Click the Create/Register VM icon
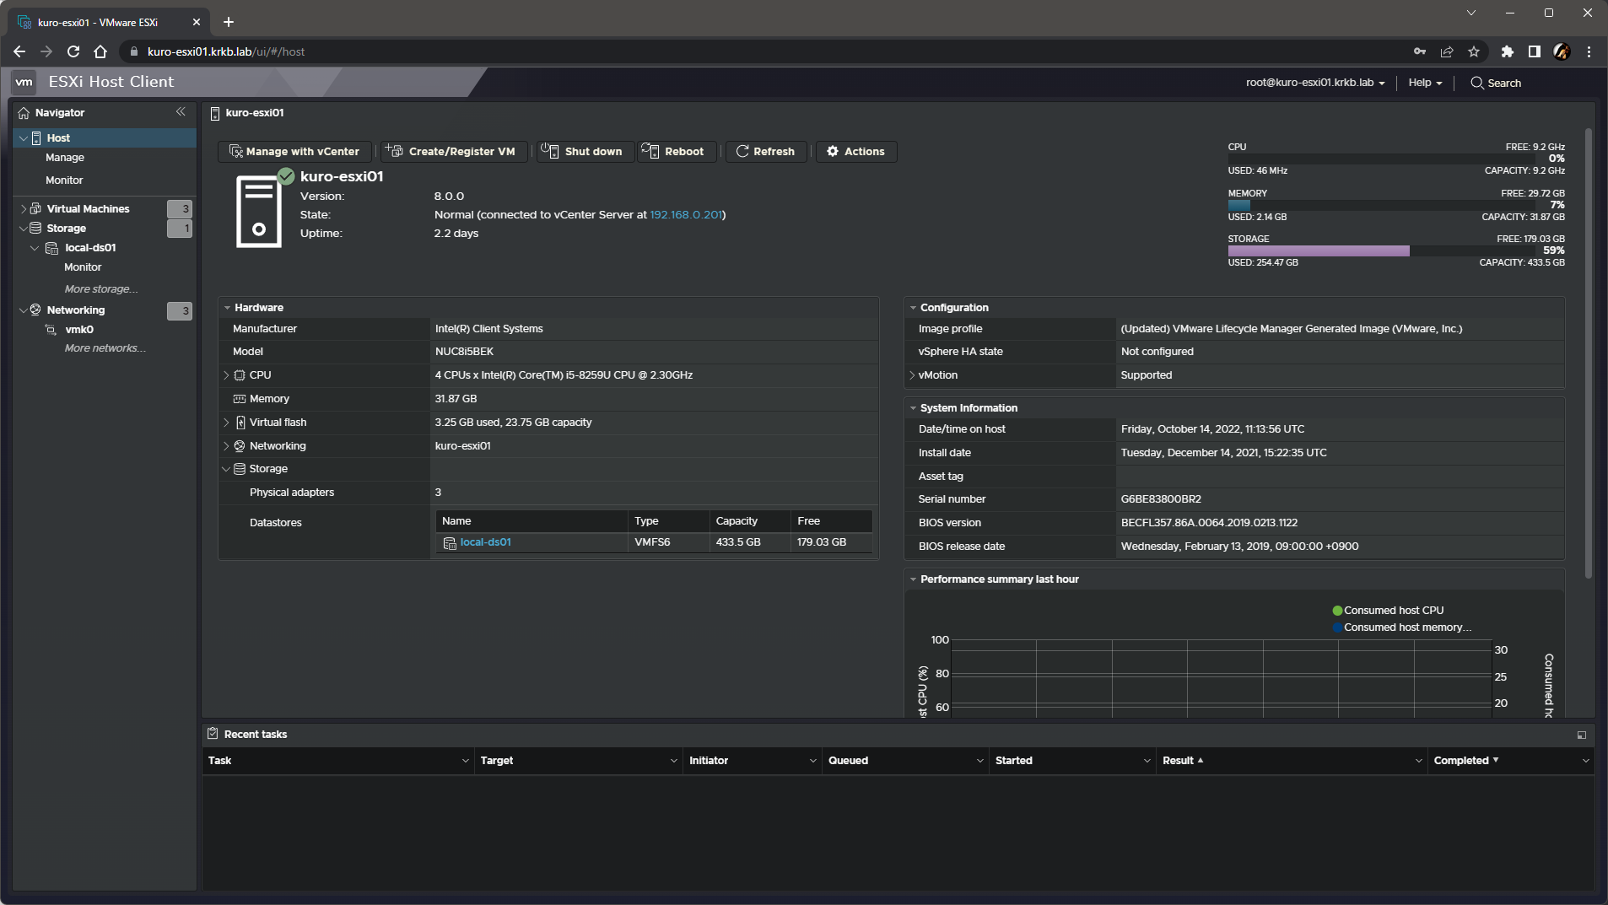Image resolution: width=1608 pixels, height=905 pixels. click(393, 151)
